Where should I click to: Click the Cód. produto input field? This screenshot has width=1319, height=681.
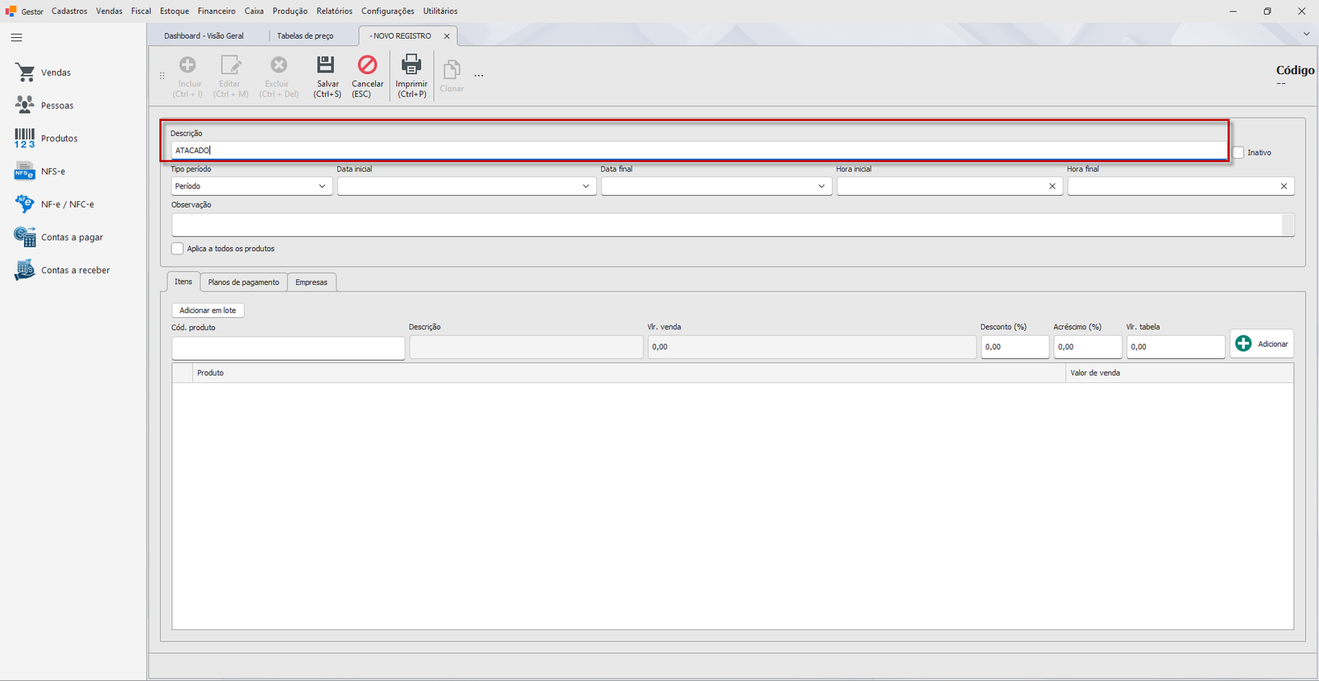click(289, 347)
